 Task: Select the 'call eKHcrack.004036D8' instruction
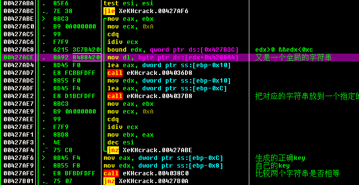[150, 73]
